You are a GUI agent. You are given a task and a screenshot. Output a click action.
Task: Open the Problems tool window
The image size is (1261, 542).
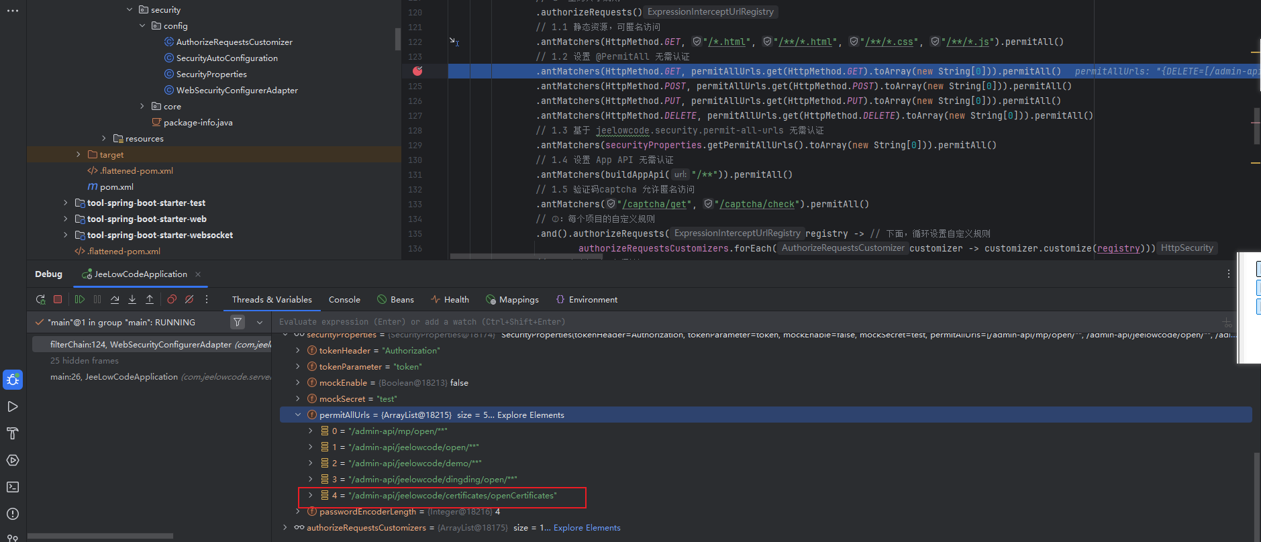point(13,514)
